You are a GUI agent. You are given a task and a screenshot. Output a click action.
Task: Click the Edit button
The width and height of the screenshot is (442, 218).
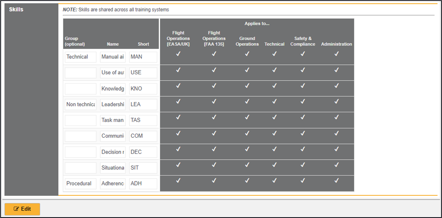(22, 209)
